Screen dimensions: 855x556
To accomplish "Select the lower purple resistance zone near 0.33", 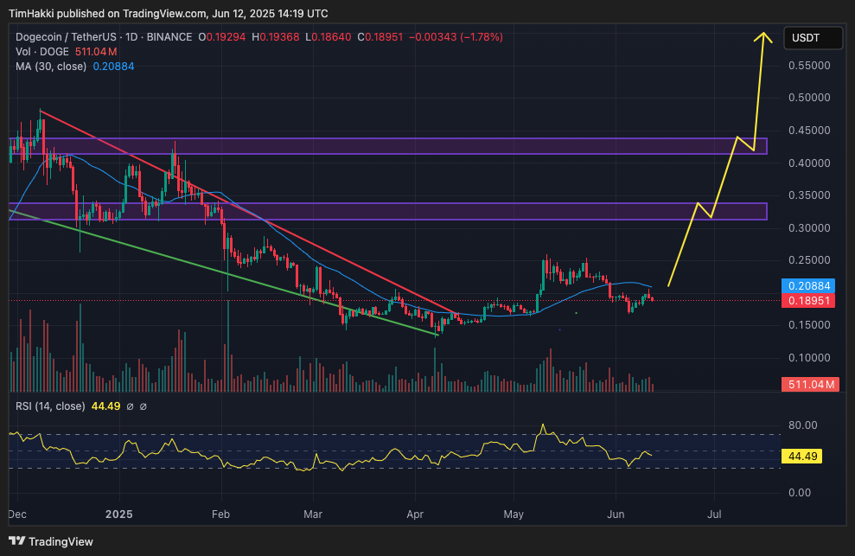I will [388, 212].
